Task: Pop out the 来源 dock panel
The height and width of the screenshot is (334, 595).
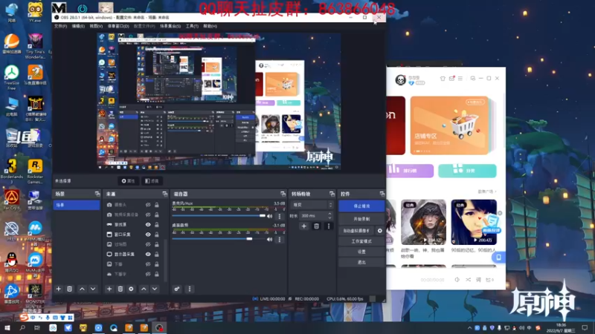Action: [165, 194]
